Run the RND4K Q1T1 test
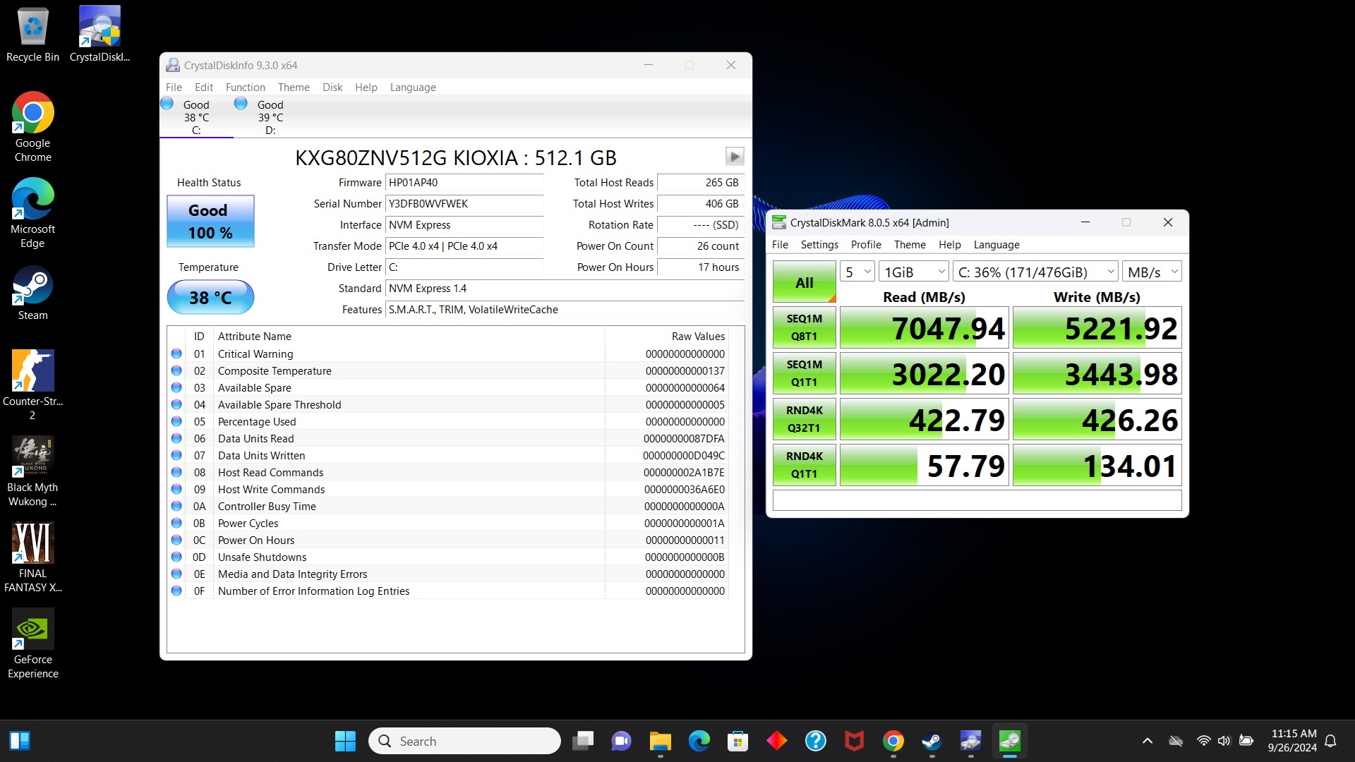 tap(805, 465)
